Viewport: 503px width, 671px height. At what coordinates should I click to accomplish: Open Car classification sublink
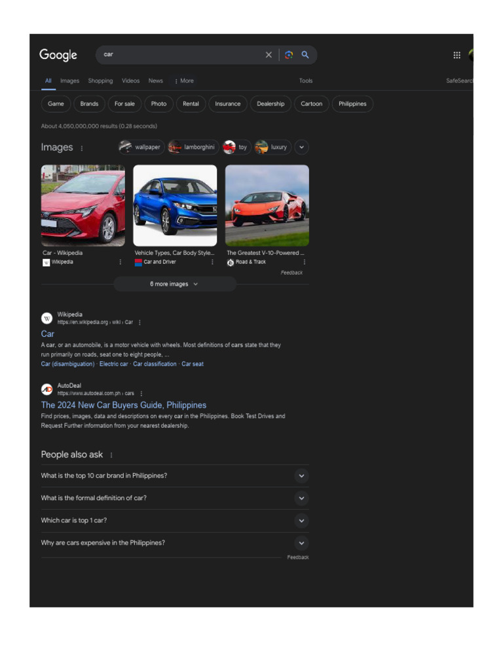point(155,364)
